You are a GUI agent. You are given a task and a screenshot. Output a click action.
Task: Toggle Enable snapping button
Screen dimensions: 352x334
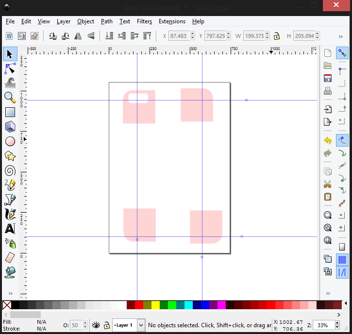pos(342,53)
